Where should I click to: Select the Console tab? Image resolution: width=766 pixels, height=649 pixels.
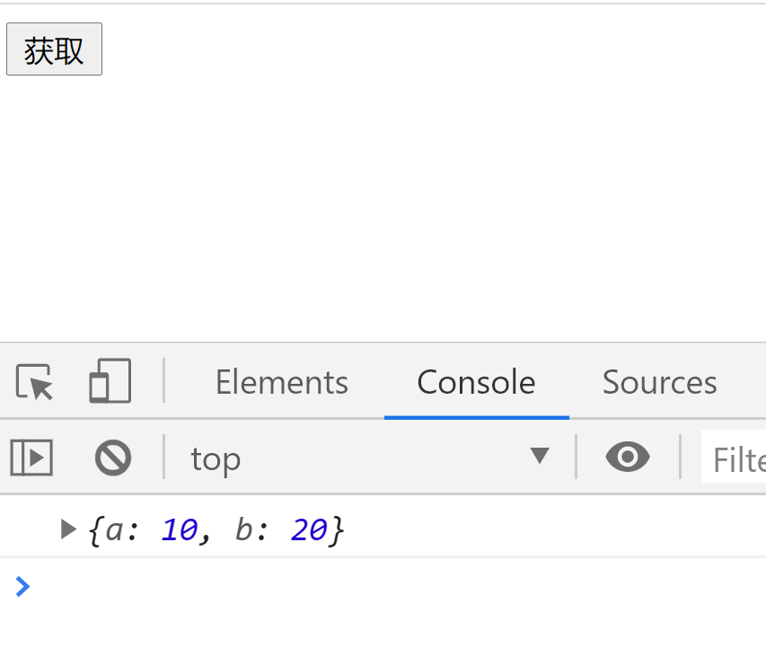click(476, 382)
